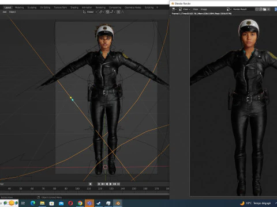
Task: Jump to timeline end frame
Action: pos(118,184)
